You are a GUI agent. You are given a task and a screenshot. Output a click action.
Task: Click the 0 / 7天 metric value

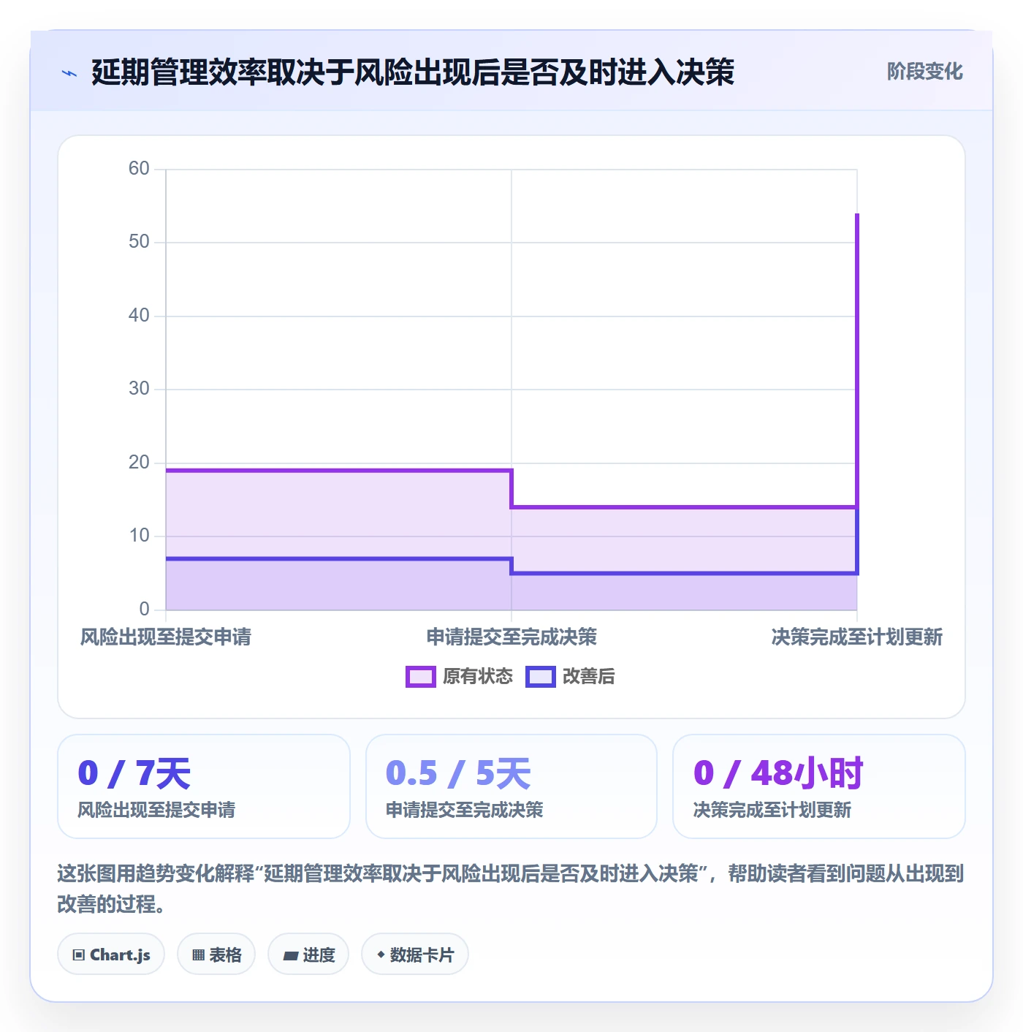[134, 773]
